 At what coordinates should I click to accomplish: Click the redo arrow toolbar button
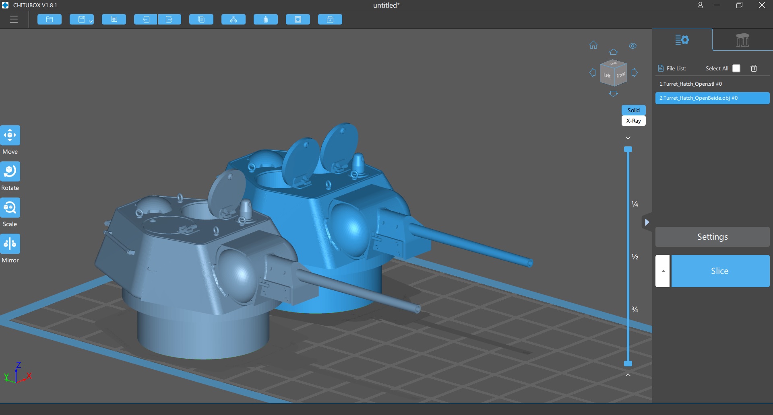(169, 19)
